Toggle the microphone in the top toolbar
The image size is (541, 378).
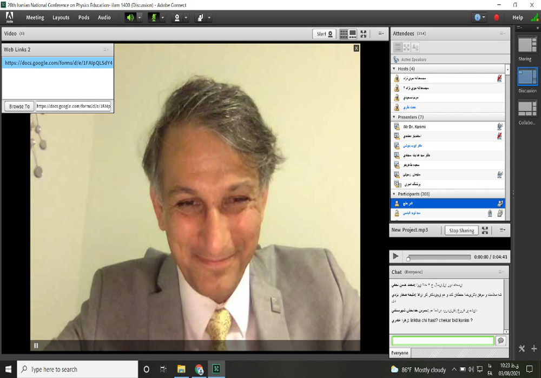(153, 17)
